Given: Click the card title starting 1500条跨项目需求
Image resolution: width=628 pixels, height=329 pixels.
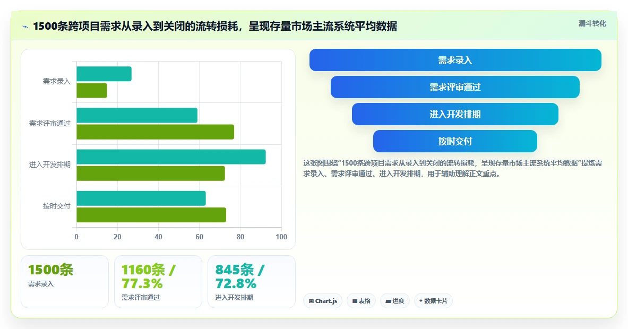Looking at the screenshot, I should [215, 27].
